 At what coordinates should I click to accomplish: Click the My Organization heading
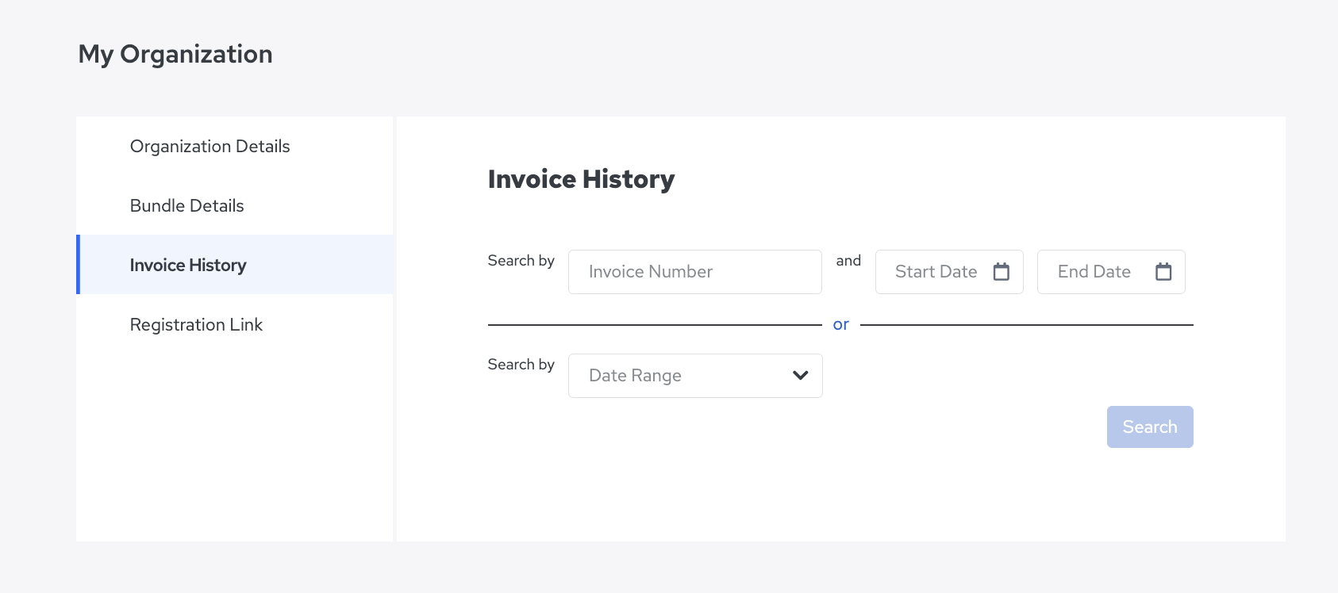click(175, 54)
